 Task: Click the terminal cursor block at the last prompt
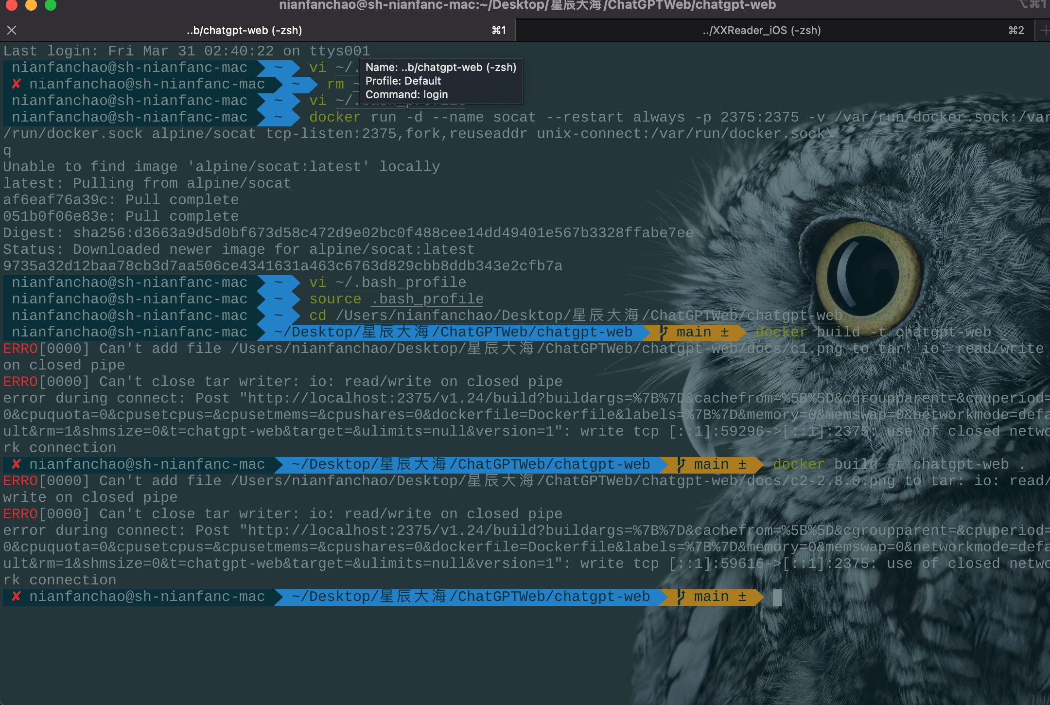(x=777, y=597)
